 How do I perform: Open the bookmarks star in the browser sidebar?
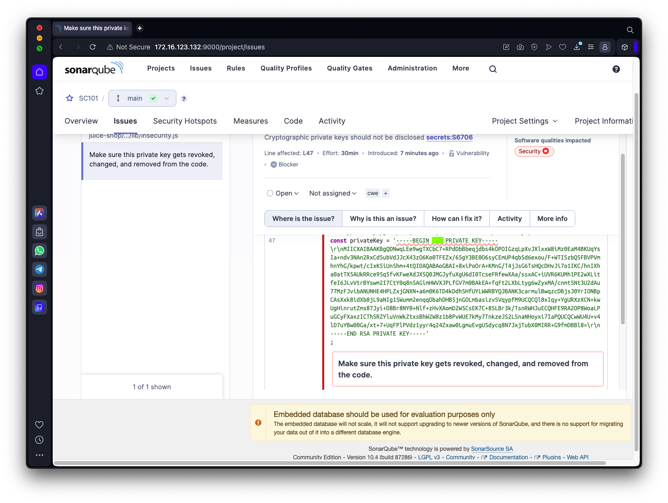pos(40,91)
